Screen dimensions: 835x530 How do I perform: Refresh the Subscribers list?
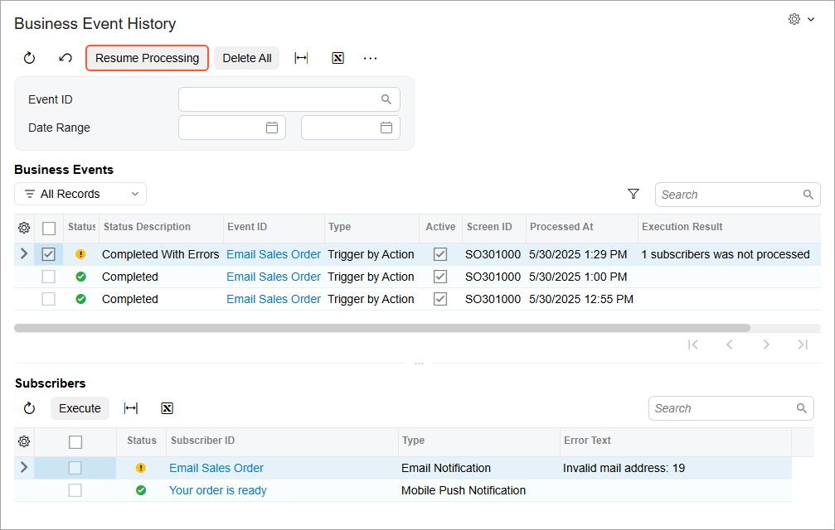[29, 408]
